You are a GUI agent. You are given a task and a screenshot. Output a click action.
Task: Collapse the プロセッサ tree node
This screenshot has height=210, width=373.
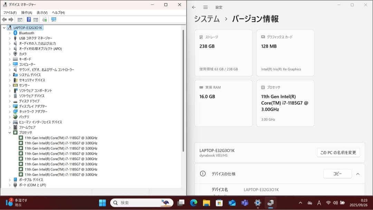pos(10,133)
